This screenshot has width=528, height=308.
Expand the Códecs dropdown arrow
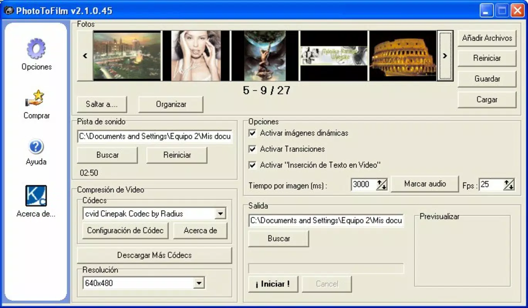coord(220,214)
